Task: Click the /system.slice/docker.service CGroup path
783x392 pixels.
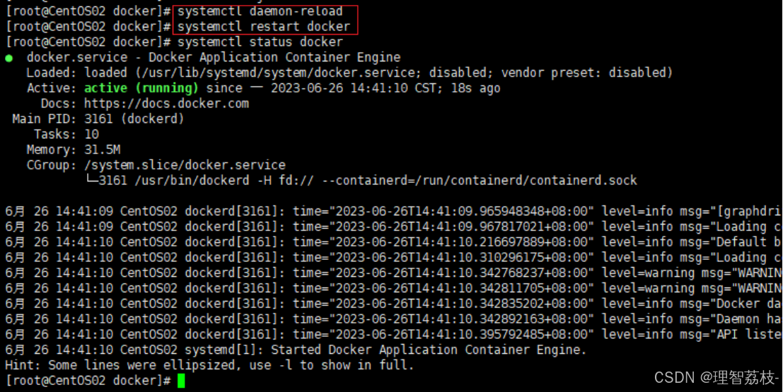Action: 185,165
